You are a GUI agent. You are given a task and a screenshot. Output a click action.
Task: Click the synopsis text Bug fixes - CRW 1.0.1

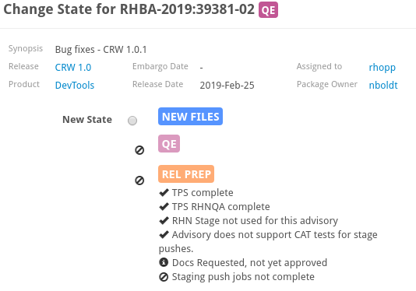pos(100,50)
